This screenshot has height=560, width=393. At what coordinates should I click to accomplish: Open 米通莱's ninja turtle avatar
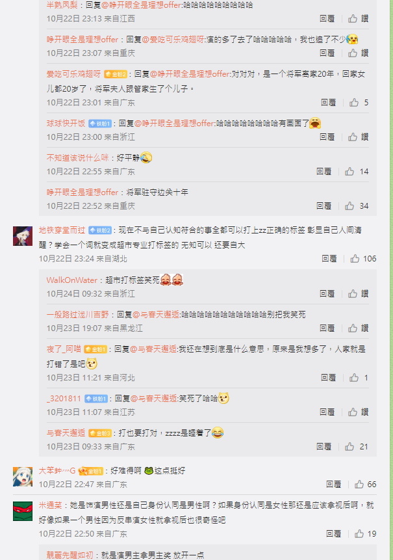23,511
